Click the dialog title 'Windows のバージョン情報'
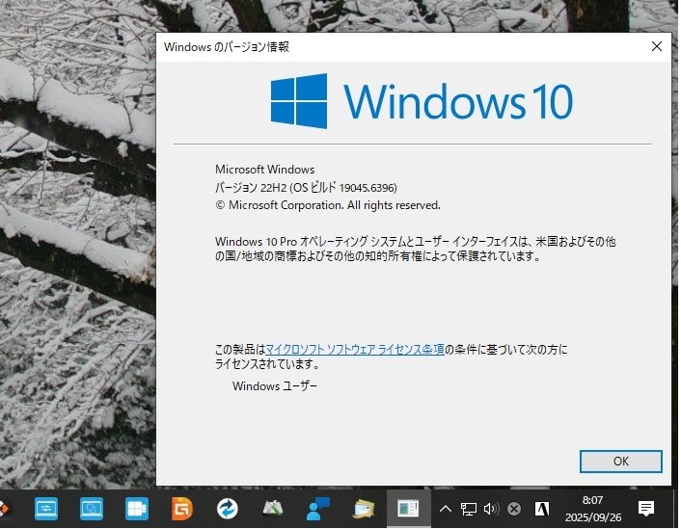 [x=227, y=46]
